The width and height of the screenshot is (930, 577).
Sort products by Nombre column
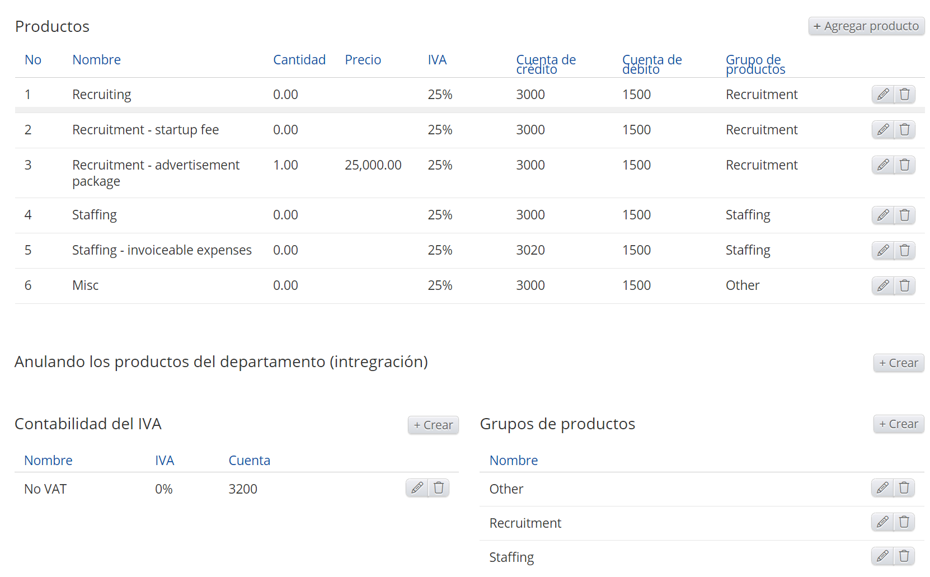(x=96, y=60)
